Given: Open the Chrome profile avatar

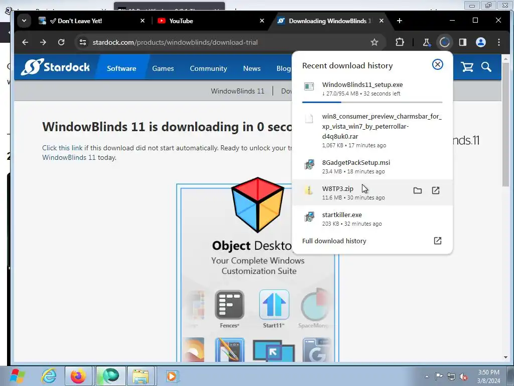Looking at the screenshot, I should [x=480, y=42].
